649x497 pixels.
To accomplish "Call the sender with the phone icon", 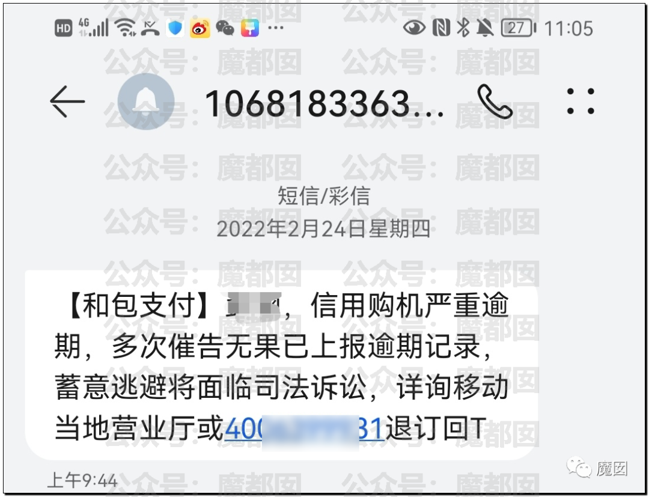I will pyautogui.click(x=495, y=102).
